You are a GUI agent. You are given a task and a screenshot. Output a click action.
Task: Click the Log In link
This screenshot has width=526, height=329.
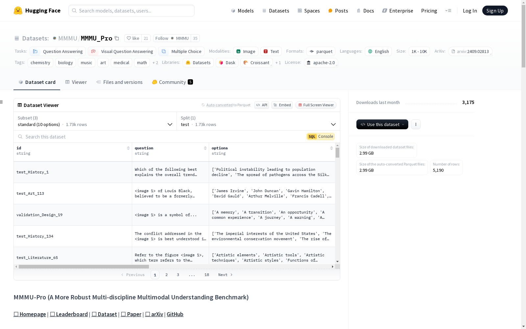pos(470,11)
